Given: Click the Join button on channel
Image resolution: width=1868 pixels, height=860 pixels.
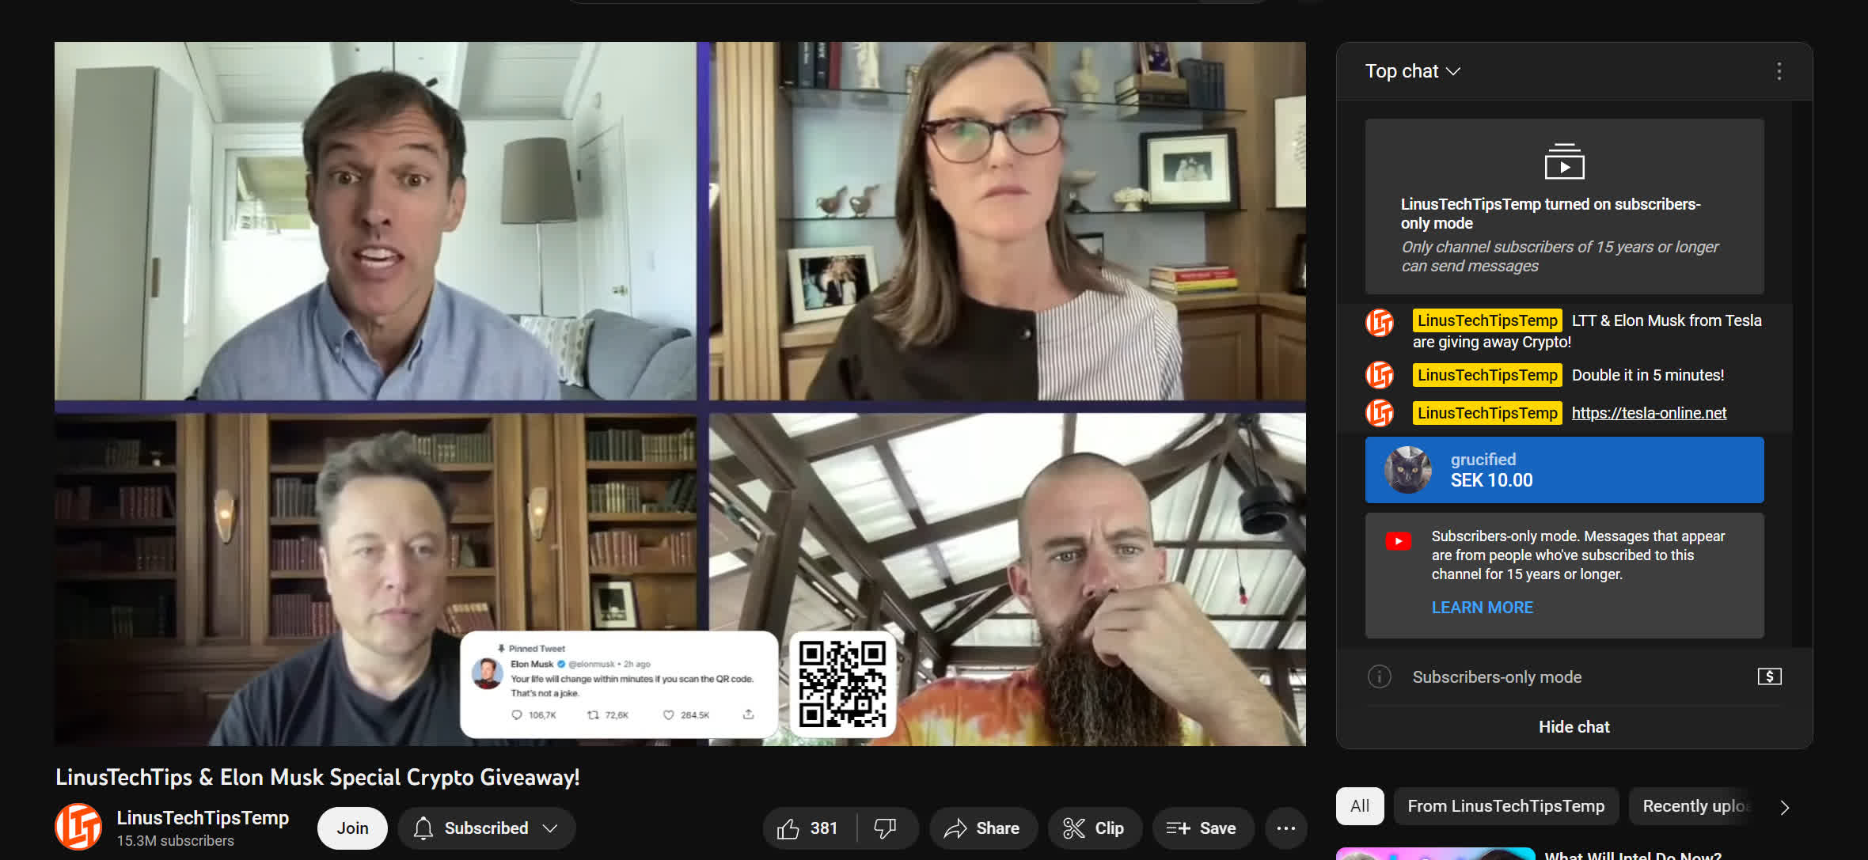Looking at the screenshot, I should [x=350, y=827].
